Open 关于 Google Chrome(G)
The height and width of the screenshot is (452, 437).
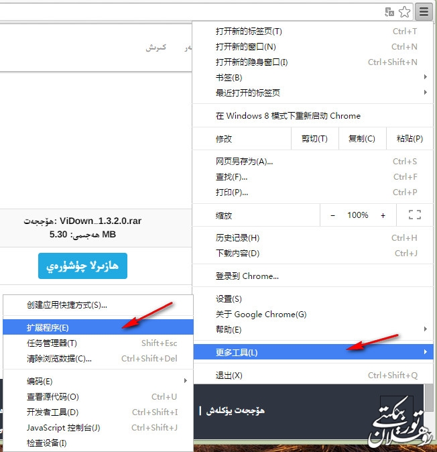pos(313,315)
